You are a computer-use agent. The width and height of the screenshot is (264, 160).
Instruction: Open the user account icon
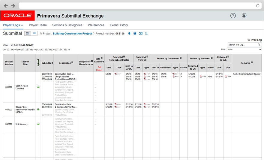tap(244, 15)
